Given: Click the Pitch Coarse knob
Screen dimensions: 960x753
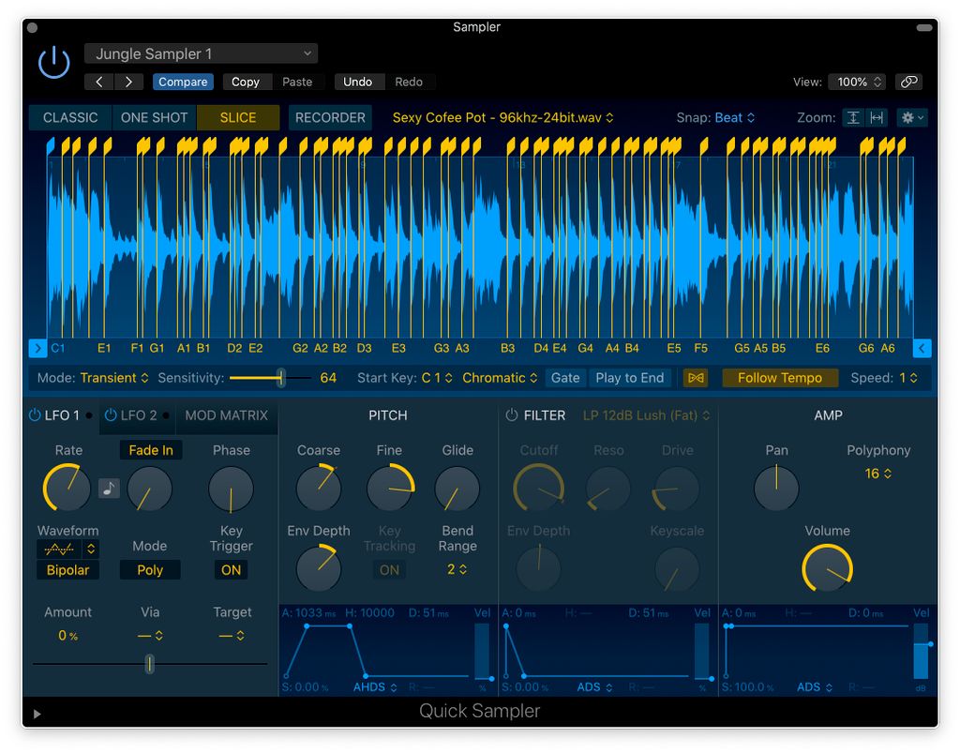Looking at the screenshot, I should click(x=319, y=488).
